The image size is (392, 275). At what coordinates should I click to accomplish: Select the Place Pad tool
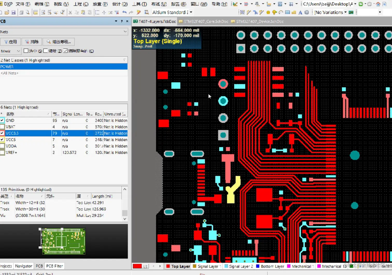point(268,12)
